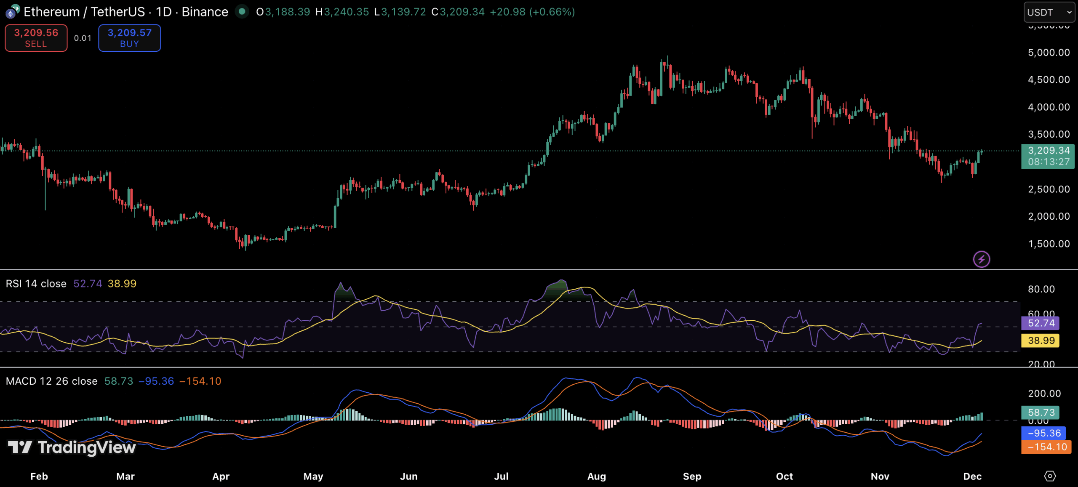Click the orange -154.10 signal tag

click(1046, 447)
